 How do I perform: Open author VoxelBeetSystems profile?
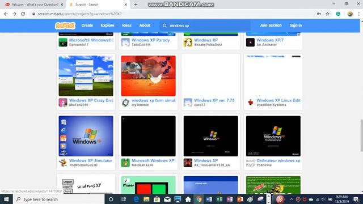pos(271,105)
